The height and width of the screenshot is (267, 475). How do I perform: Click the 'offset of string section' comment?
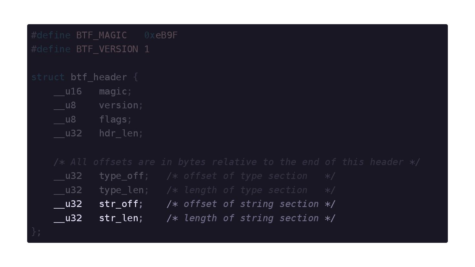251,204
